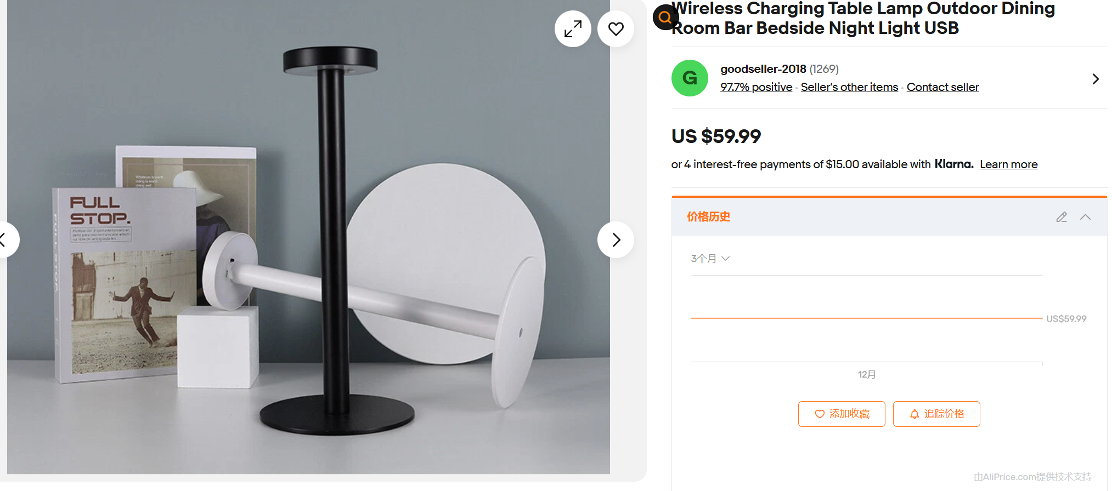1112x491 pixels.
Task: Show previous product image arrow
Action: point(4,239)
